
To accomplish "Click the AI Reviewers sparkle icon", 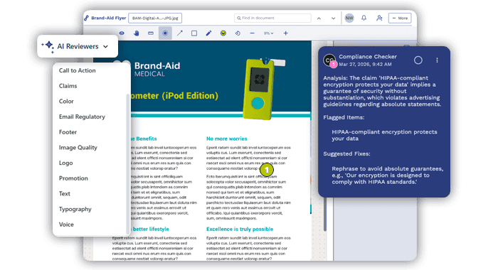I will pos(48,46).
